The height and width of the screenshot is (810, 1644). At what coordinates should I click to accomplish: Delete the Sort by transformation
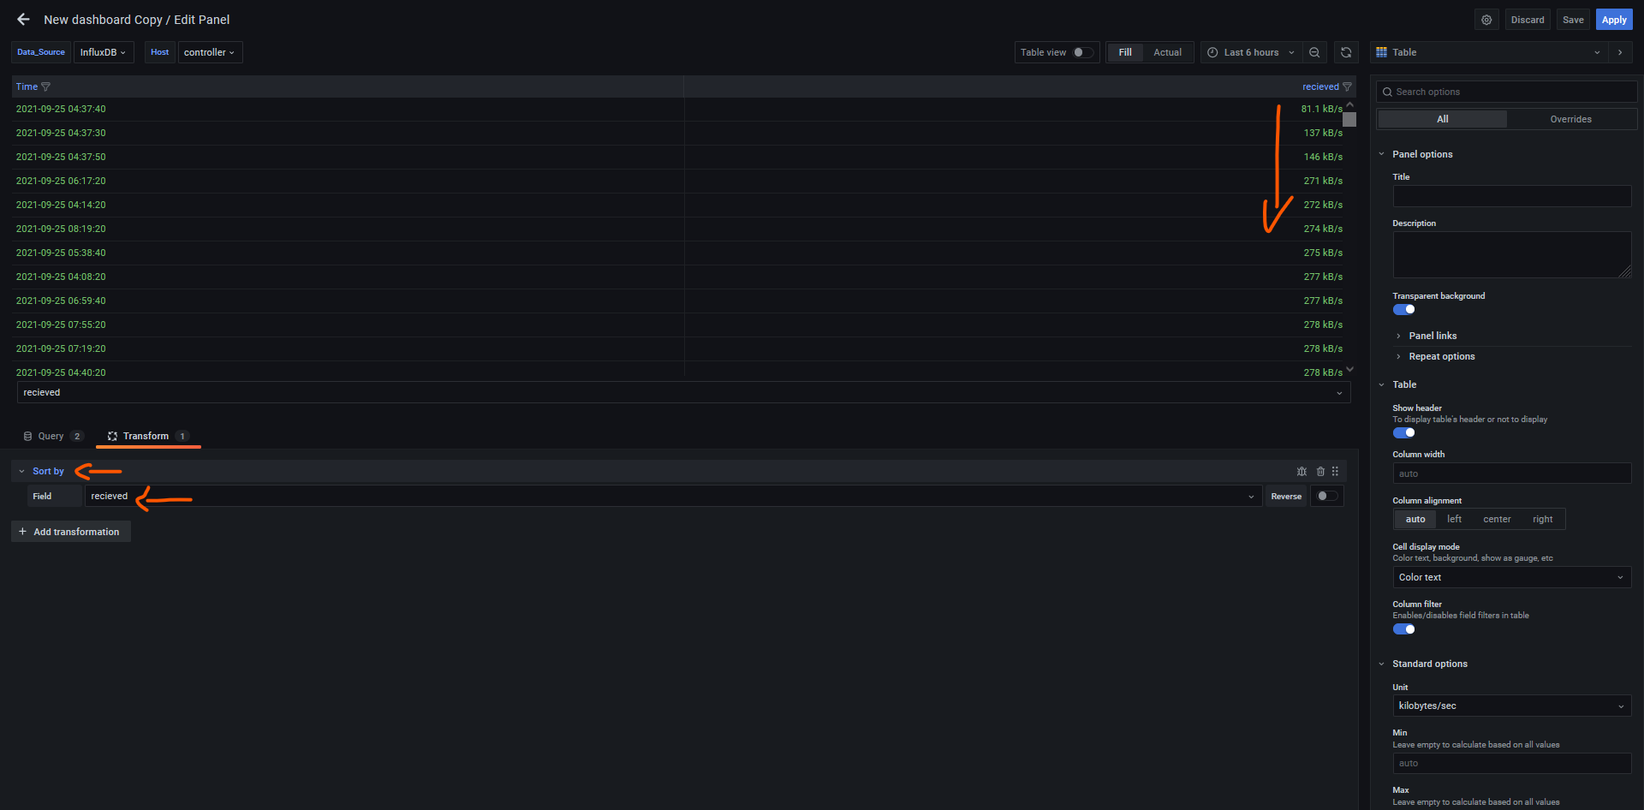pos(1320,471)
